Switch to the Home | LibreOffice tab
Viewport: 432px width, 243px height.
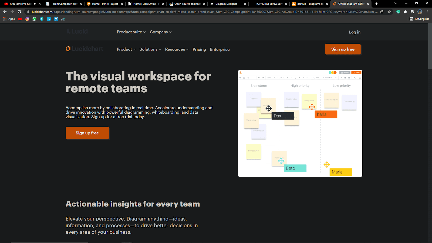point(146,4)
